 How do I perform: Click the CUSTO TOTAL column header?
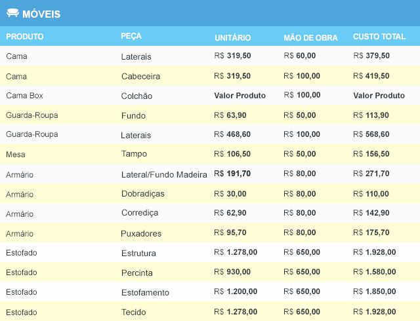(x=379, y=37)
